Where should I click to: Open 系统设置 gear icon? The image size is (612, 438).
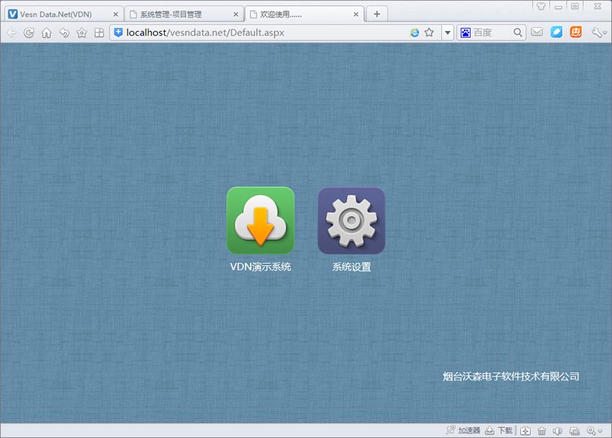point(351,221)
